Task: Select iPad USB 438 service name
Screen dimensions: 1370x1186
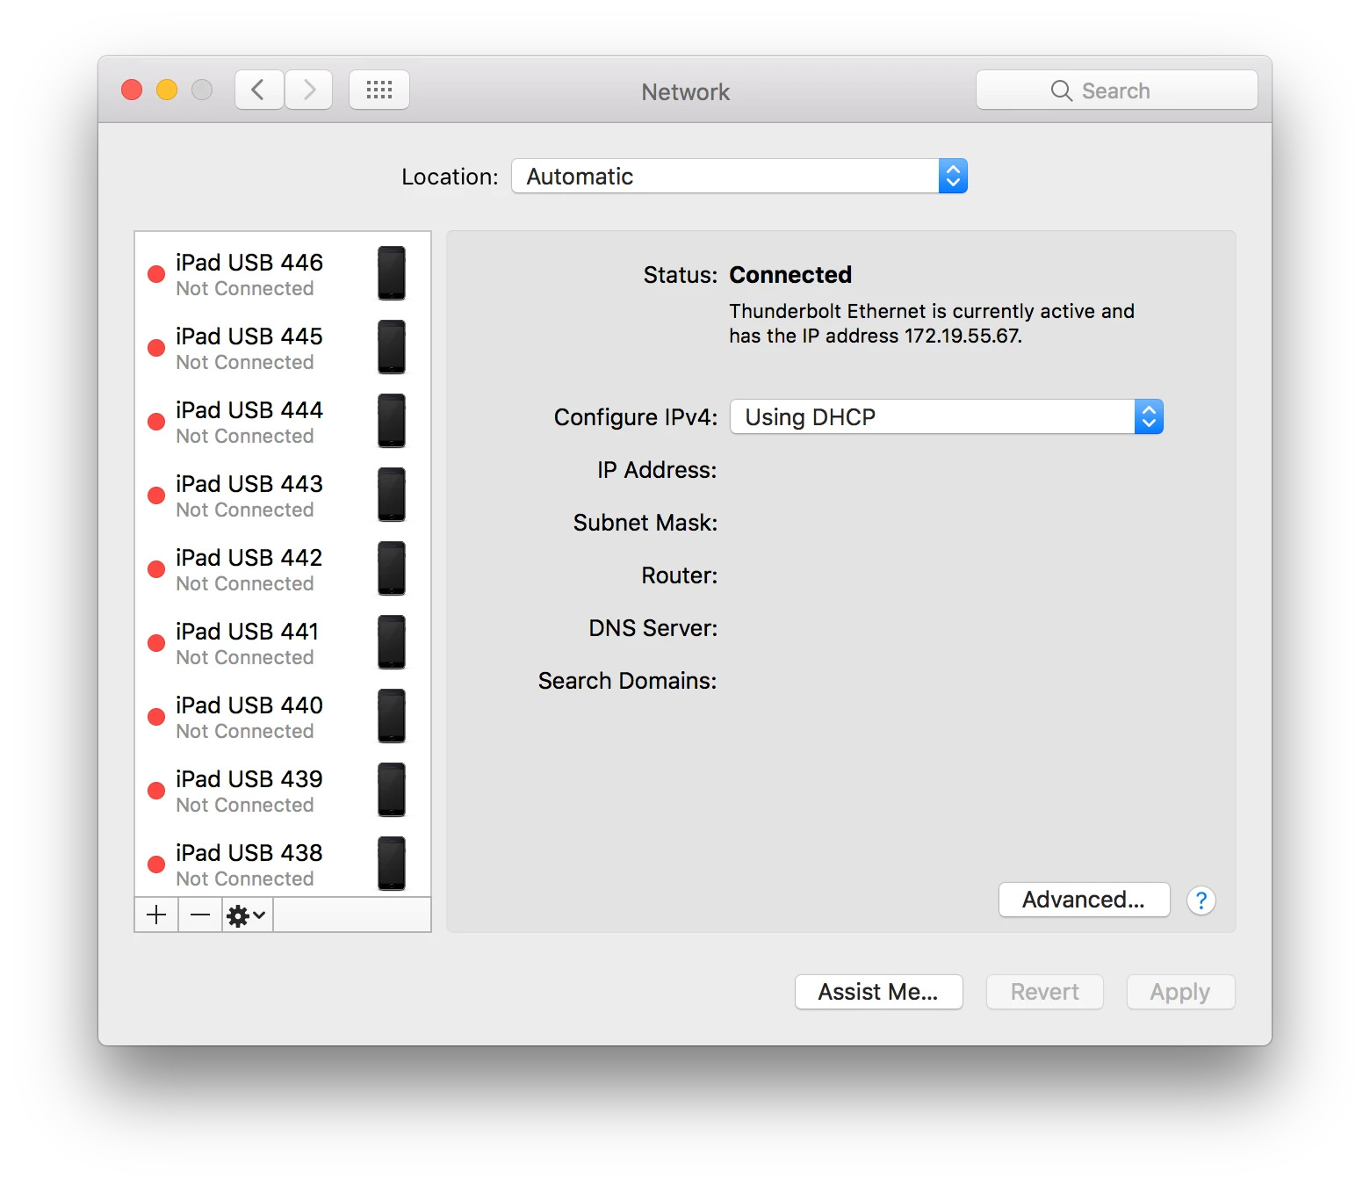Action: (x=249, y=853)
